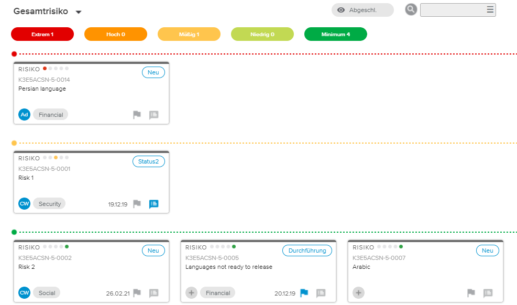Click the flag icon on Risk 1 card
This screenshot has width=517, height=305.
tap(137, 204)
